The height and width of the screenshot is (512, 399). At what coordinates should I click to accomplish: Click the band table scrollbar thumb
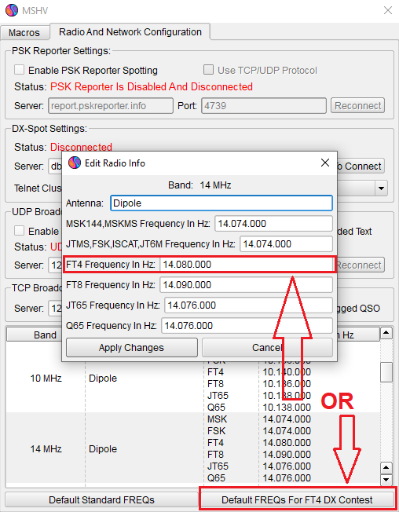[x=386, y=372]
